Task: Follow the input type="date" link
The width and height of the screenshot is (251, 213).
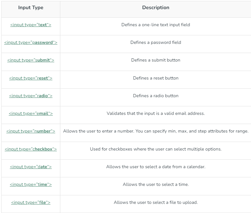Action: tap(31, 167)
